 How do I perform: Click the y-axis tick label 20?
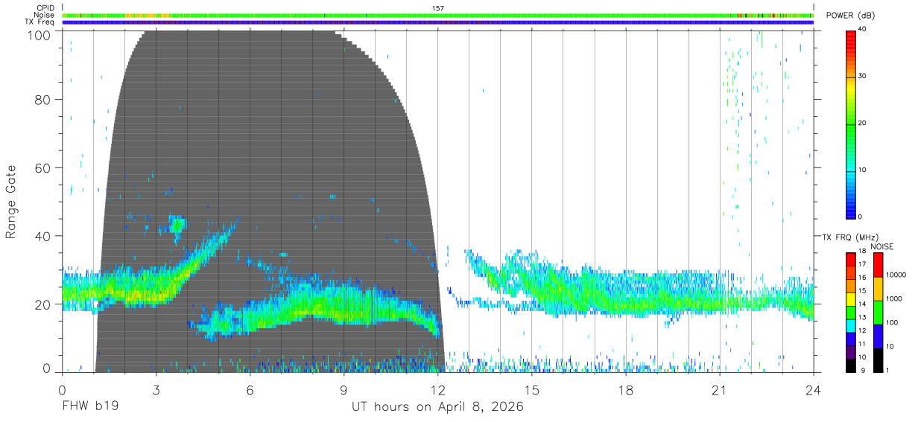[43, 304]
